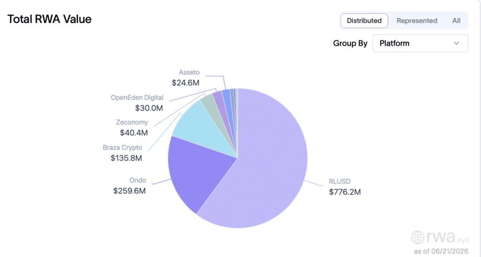Switch to the All tab
Screen dimensions: 481x257
(x=456, y=21)
